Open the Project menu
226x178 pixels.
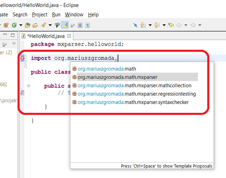pos(40,15)
